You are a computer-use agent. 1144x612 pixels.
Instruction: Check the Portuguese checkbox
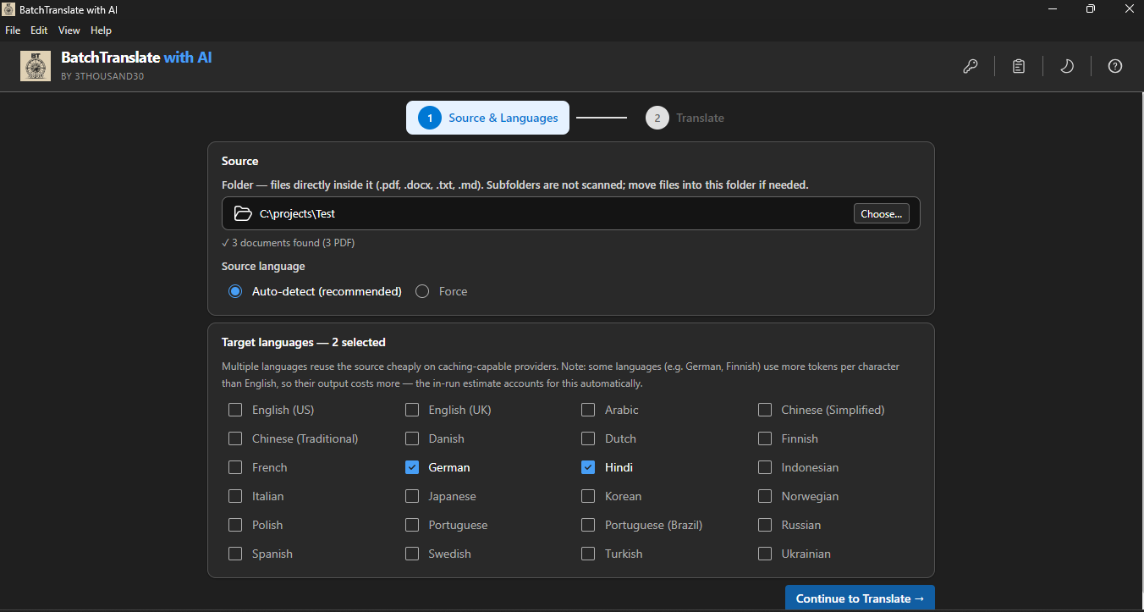tap(412, 525)
